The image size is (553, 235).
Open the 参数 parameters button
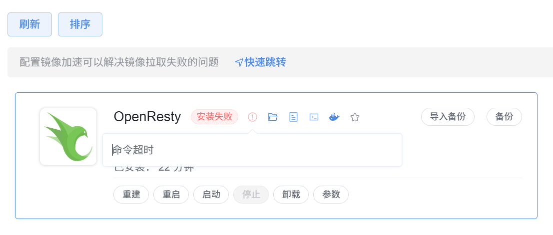pyautogui.click(x=331, y=195)
